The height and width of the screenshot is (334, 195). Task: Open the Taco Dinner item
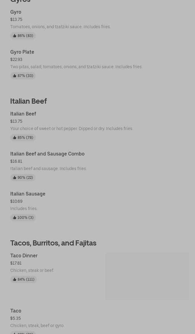pyautogui.click(x=24, y=256)
